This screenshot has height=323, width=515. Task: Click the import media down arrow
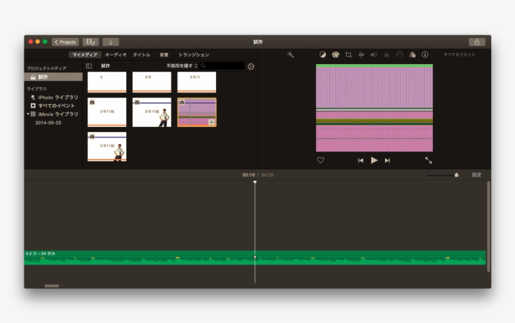(111, 42)
